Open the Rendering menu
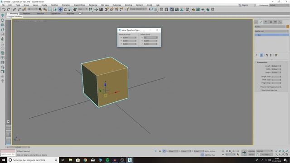The image size is (290, 163). point(93,5)
